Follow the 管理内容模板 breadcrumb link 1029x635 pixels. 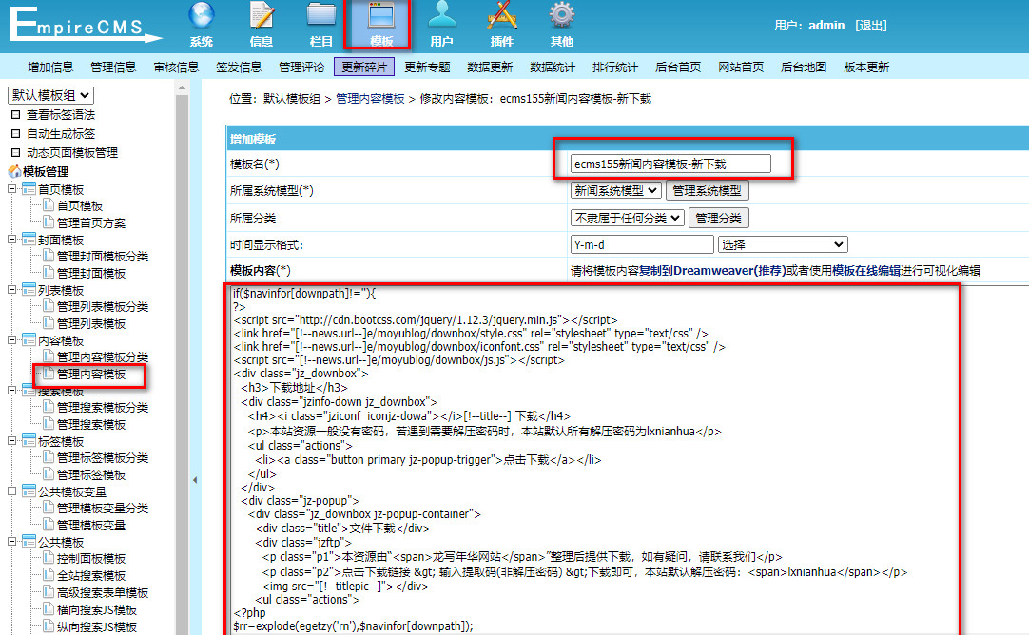(x=370, y=99)
